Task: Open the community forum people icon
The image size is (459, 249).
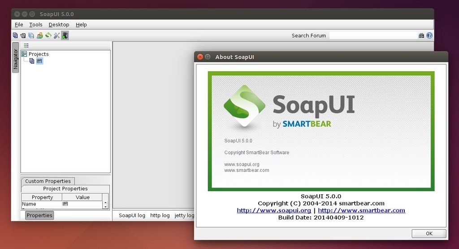Action: (40, 35)
